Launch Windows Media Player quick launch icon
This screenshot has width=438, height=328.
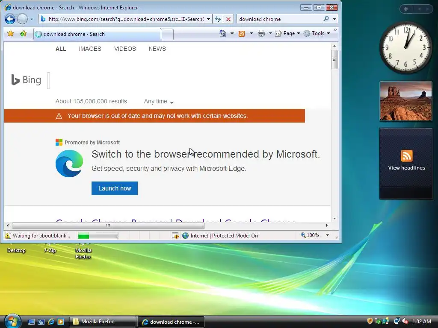point(61,322)
